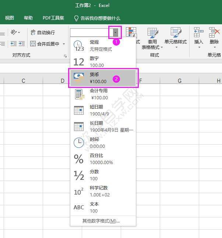Choose the 百分比 percentage format option
Viewport: 222px width, 238px height.
[x=103, y=159]
